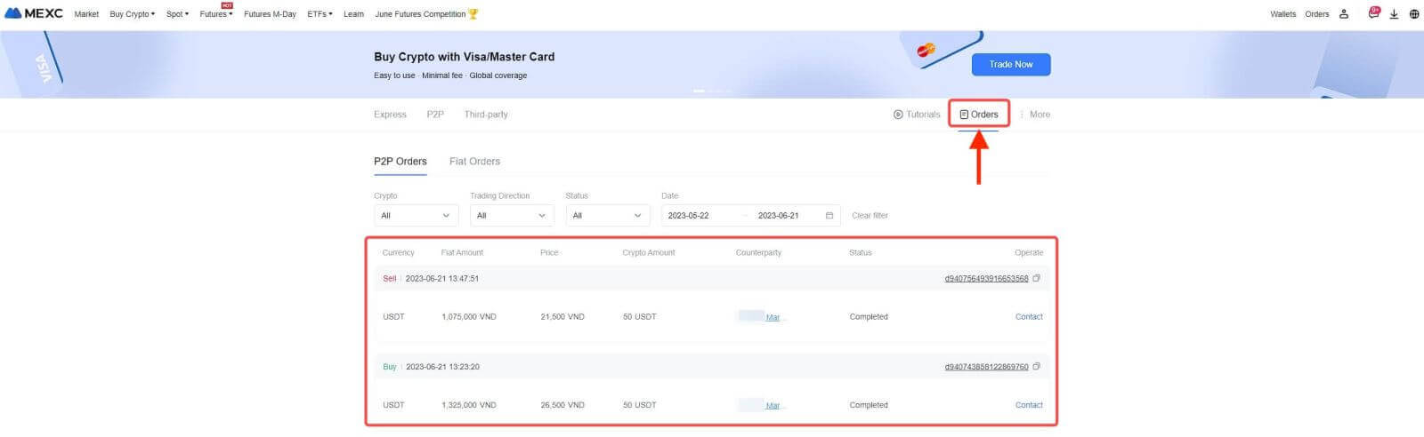Image resolution: width=1424 pixels, height=437 pixels.
Task: Click the Trade Now button
Action: (1011, 64)
